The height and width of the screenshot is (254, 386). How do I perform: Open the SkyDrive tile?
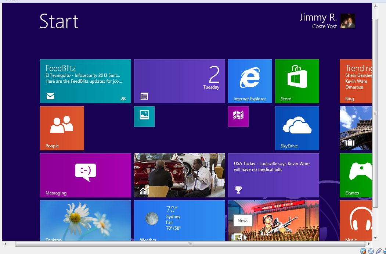(x=297, y=128)
